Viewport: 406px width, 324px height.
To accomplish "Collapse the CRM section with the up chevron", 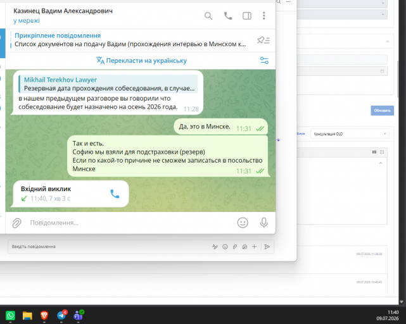I will point(388,41).
